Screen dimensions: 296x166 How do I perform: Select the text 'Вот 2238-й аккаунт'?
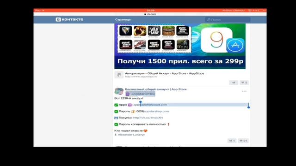[x=129, y=98]
